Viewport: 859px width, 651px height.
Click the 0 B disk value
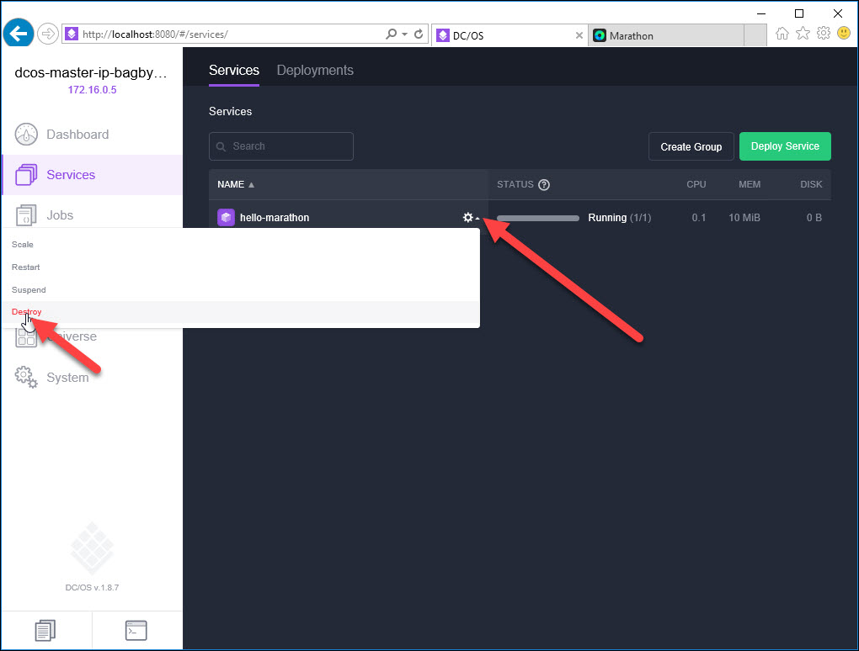pos(814,218)
